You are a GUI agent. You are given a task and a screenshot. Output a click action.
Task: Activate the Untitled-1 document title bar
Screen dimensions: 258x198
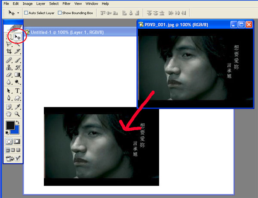pos(80,32)
